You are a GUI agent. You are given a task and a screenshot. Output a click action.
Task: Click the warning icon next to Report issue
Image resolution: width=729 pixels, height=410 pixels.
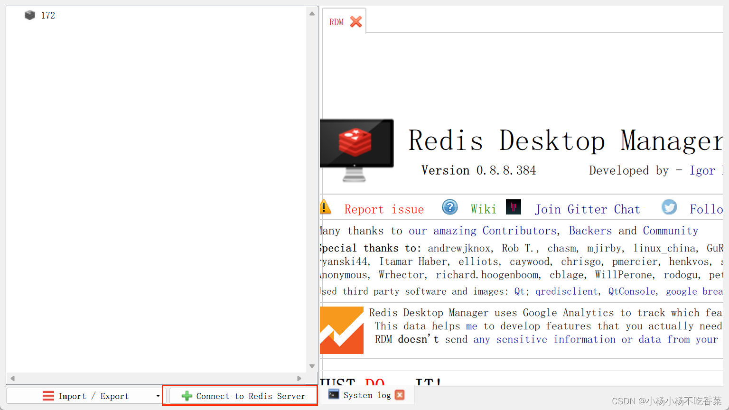coord(325,207)
